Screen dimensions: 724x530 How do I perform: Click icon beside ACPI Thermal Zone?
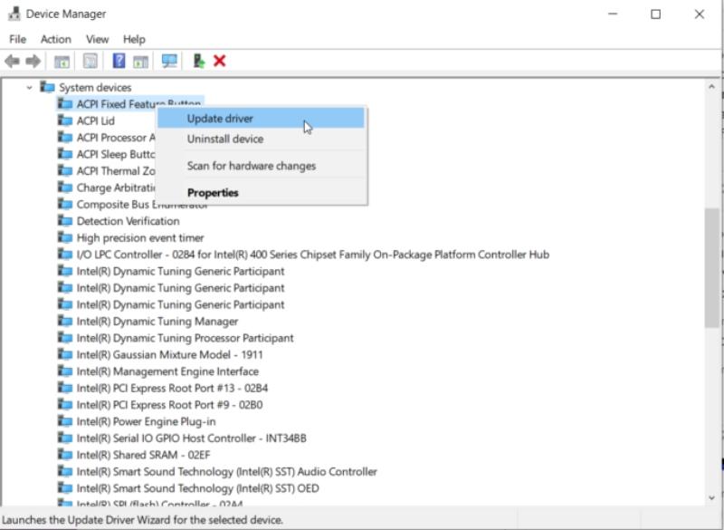65,171
